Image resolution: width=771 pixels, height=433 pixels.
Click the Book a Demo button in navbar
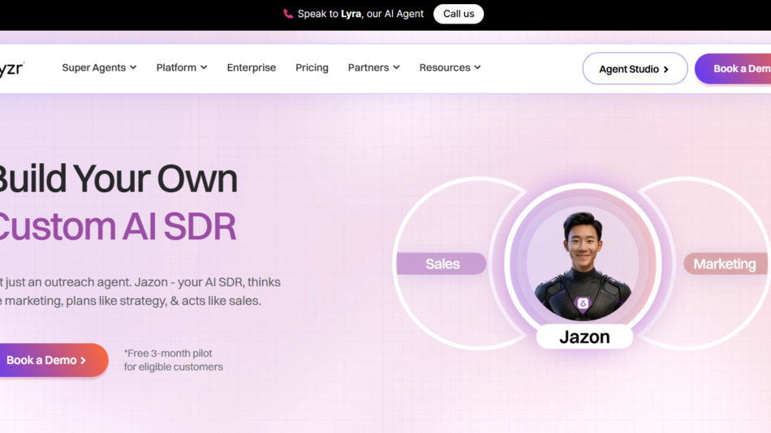click(733, 69)
